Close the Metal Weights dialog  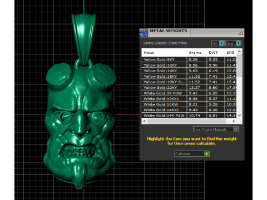[240, 32]
